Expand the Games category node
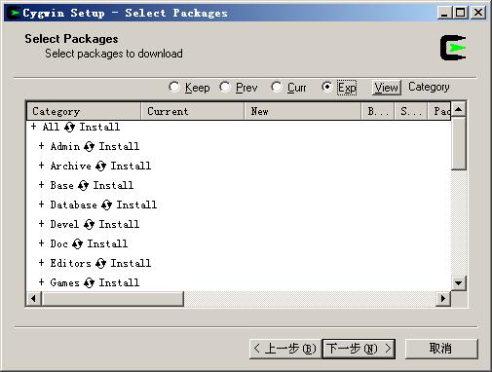Screen dimensions: 492x372 point(41,282)
